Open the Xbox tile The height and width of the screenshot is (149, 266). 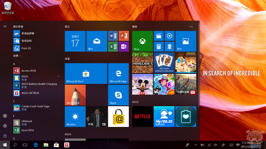(142, 41)
